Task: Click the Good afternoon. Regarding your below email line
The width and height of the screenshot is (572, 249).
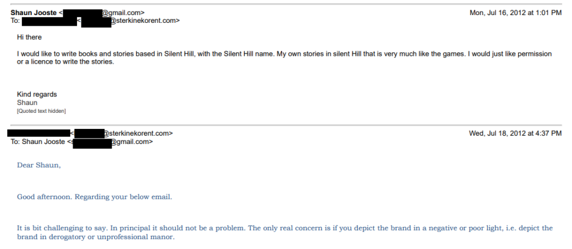Action: click(x=94, y=197)
